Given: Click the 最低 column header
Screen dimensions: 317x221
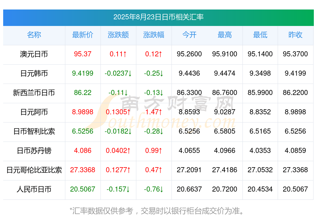Looking at the screenshot, I should tap(260, 35).
